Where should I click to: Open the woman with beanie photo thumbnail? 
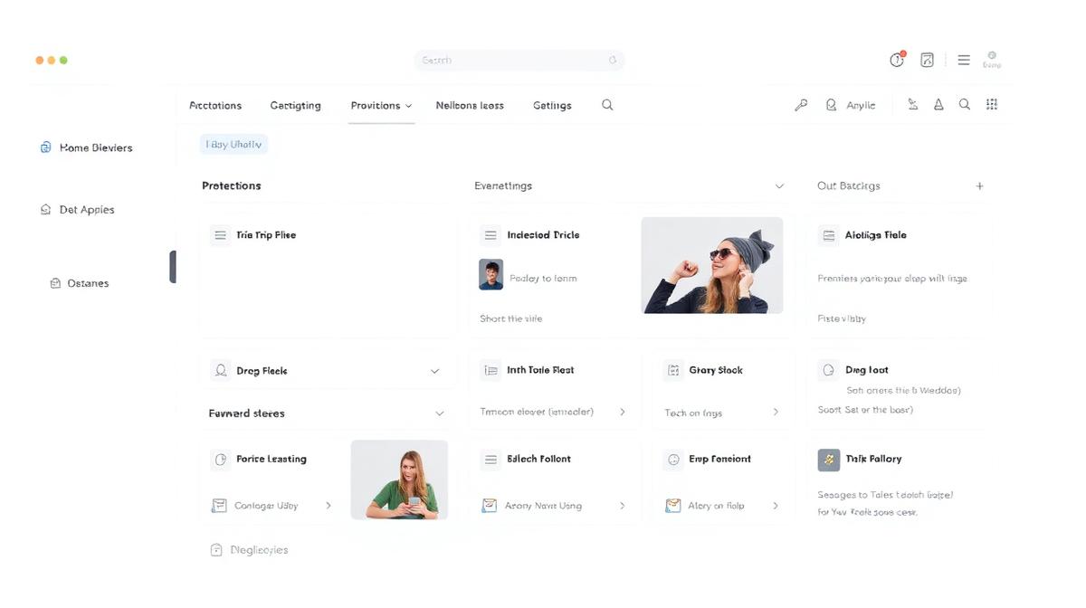[712, 265]
